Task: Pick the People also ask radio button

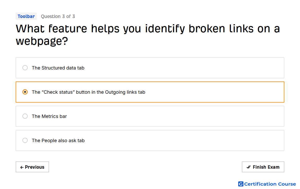Action: (25, 140)
